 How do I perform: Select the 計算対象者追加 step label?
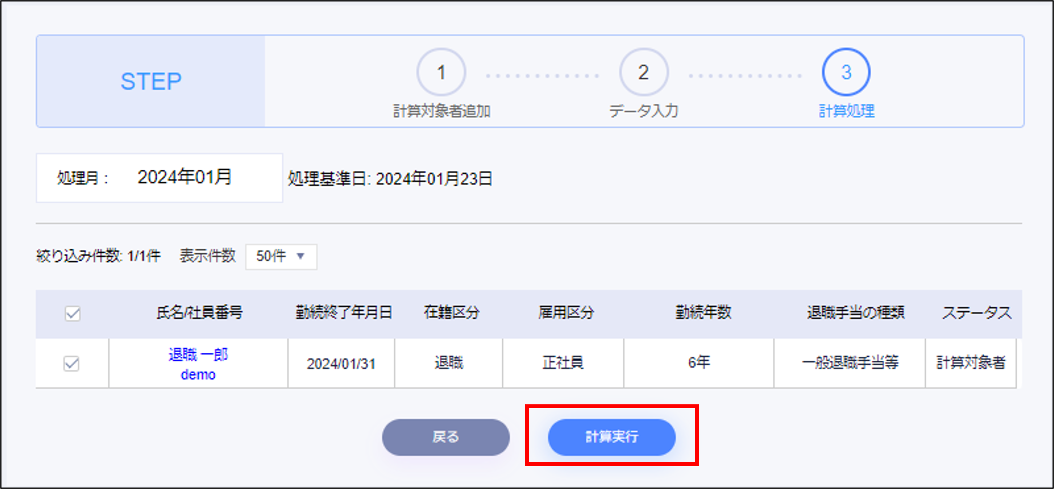(x=442, y=111)
